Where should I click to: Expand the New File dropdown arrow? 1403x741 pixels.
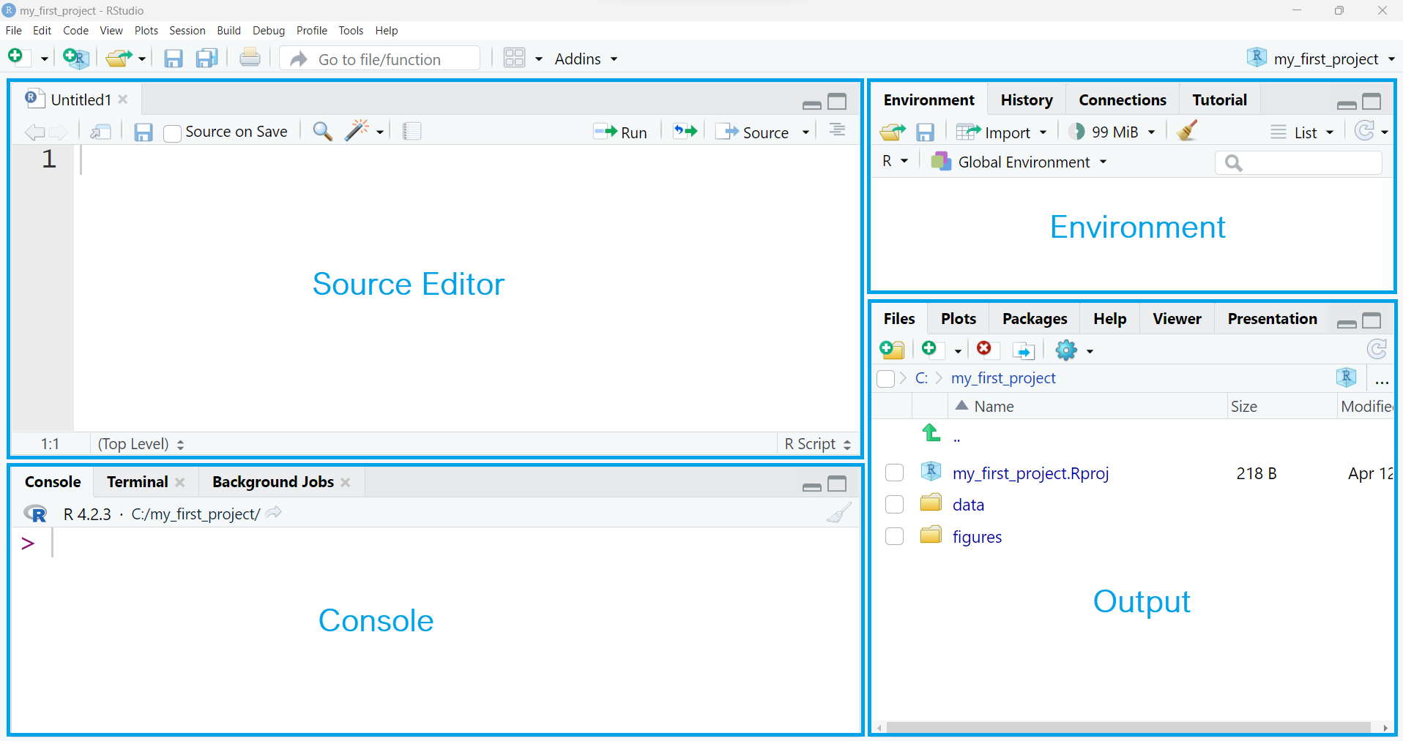44,59
